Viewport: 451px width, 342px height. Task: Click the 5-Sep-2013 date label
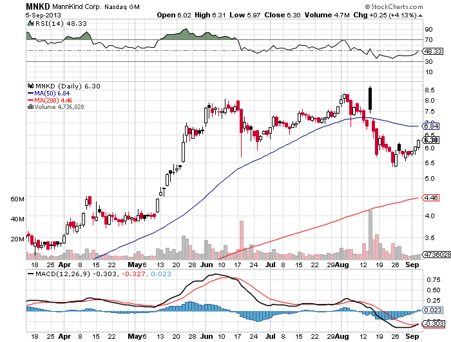pyautogui.click(x=43, y=15)
